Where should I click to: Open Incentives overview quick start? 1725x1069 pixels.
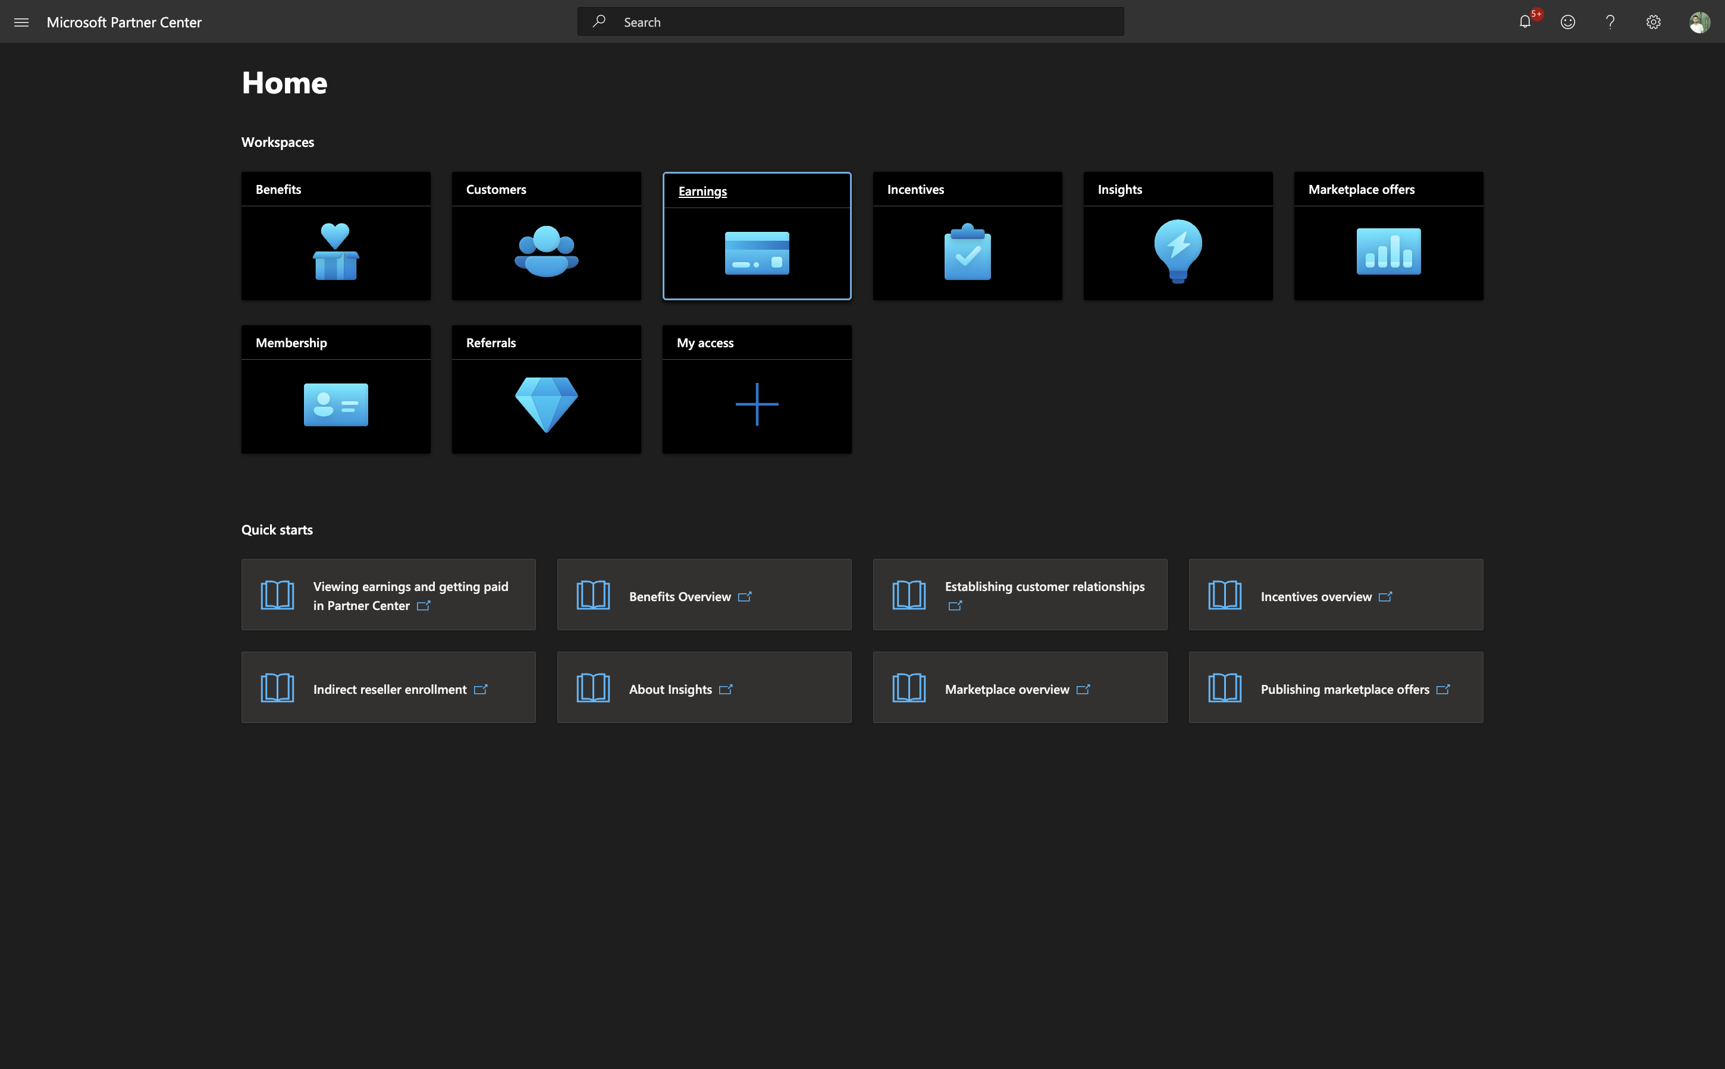(x=1336, y=595)
